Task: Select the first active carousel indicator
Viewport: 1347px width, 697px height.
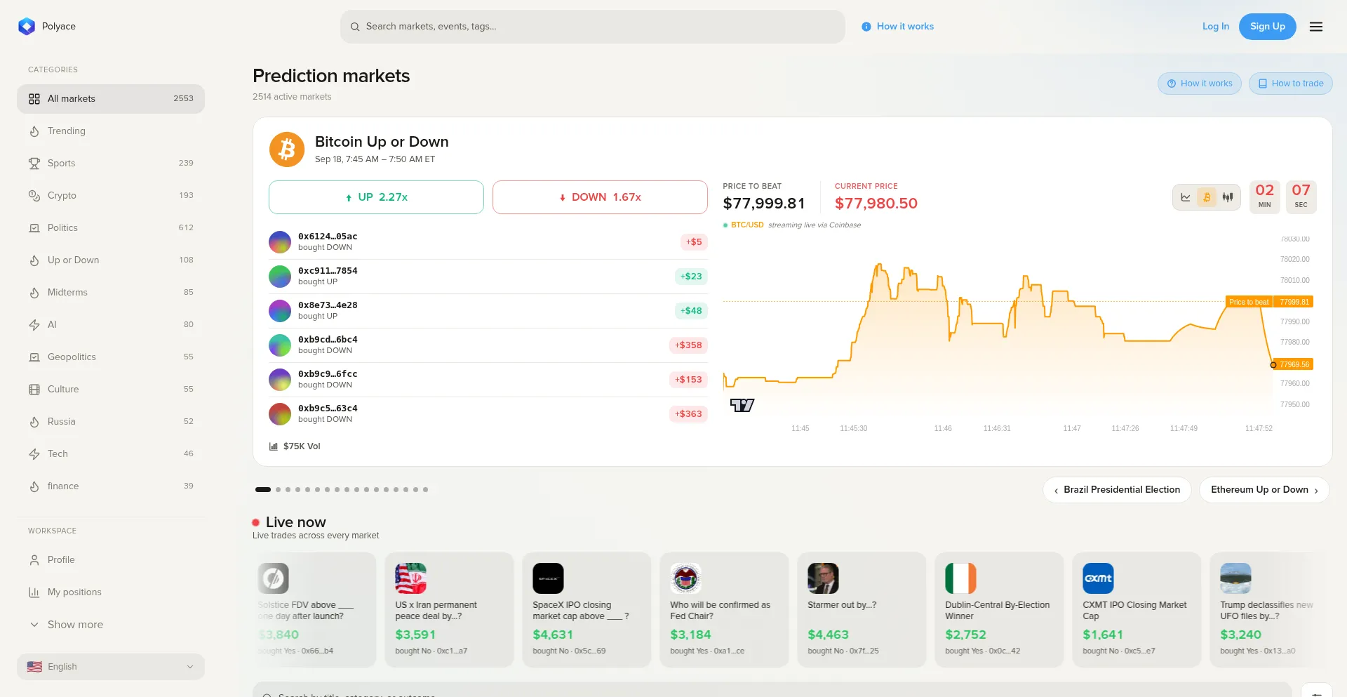Action: tap(263, 490)
